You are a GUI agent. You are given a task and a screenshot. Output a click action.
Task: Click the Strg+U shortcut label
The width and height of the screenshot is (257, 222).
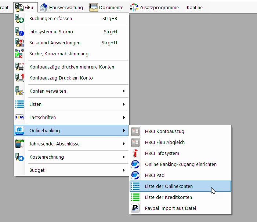[x=109, y=43]
